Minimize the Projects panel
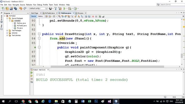Image resolution: width=185 pixels, height=104 pixels. pos(28,13)
